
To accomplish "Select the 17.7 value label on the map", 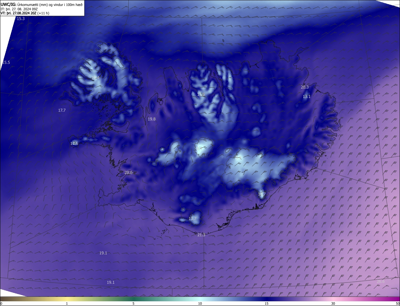I will [62, 110].
